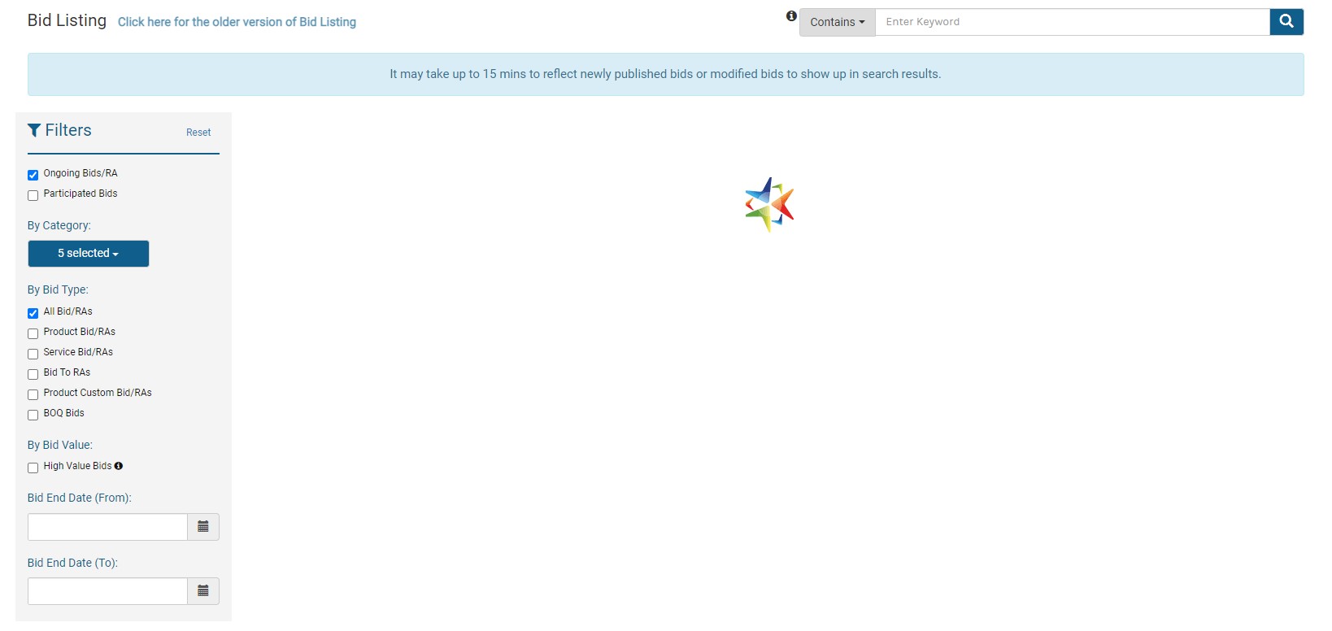Image resolution: width=1332 pixels, height=631 pixels.
Task: Click the info icon beside Contains dropdown
Action: [791, 16]
